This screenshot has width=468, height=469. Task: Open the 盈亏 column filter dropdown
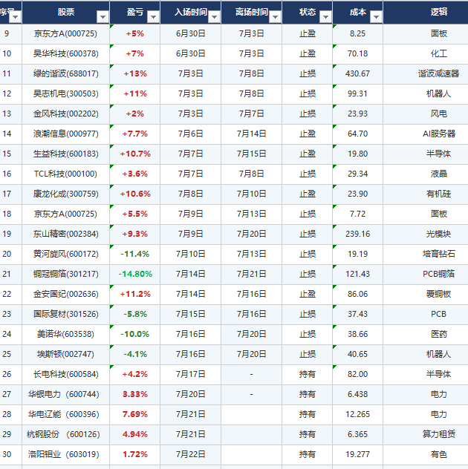coord(153,17)
